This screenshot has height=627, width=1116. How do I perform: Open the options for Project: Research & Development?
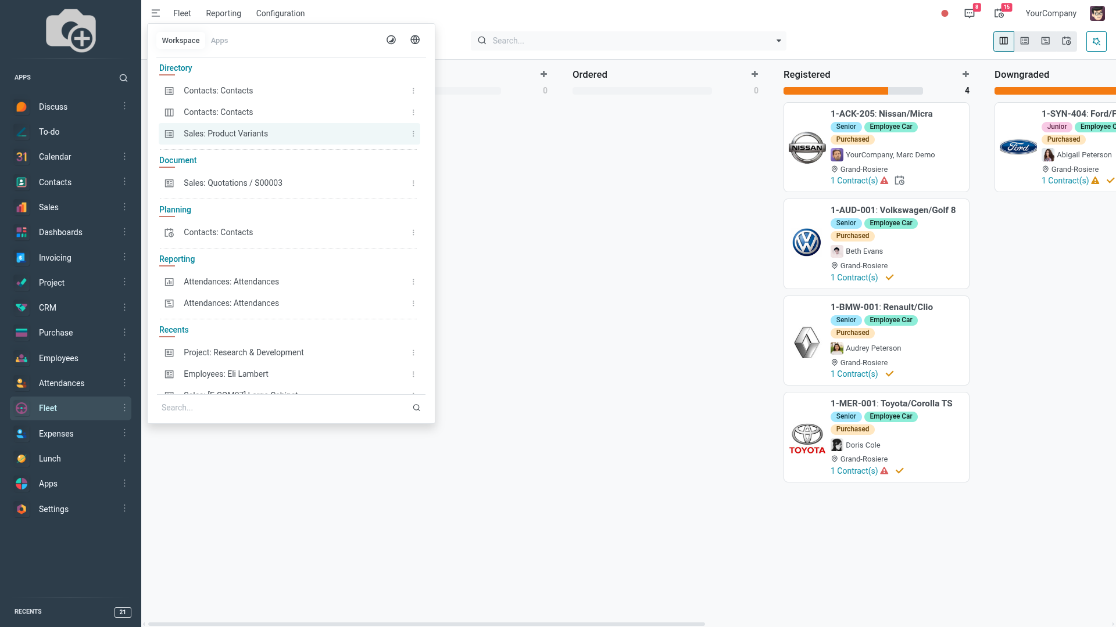(x=413, y=353)
